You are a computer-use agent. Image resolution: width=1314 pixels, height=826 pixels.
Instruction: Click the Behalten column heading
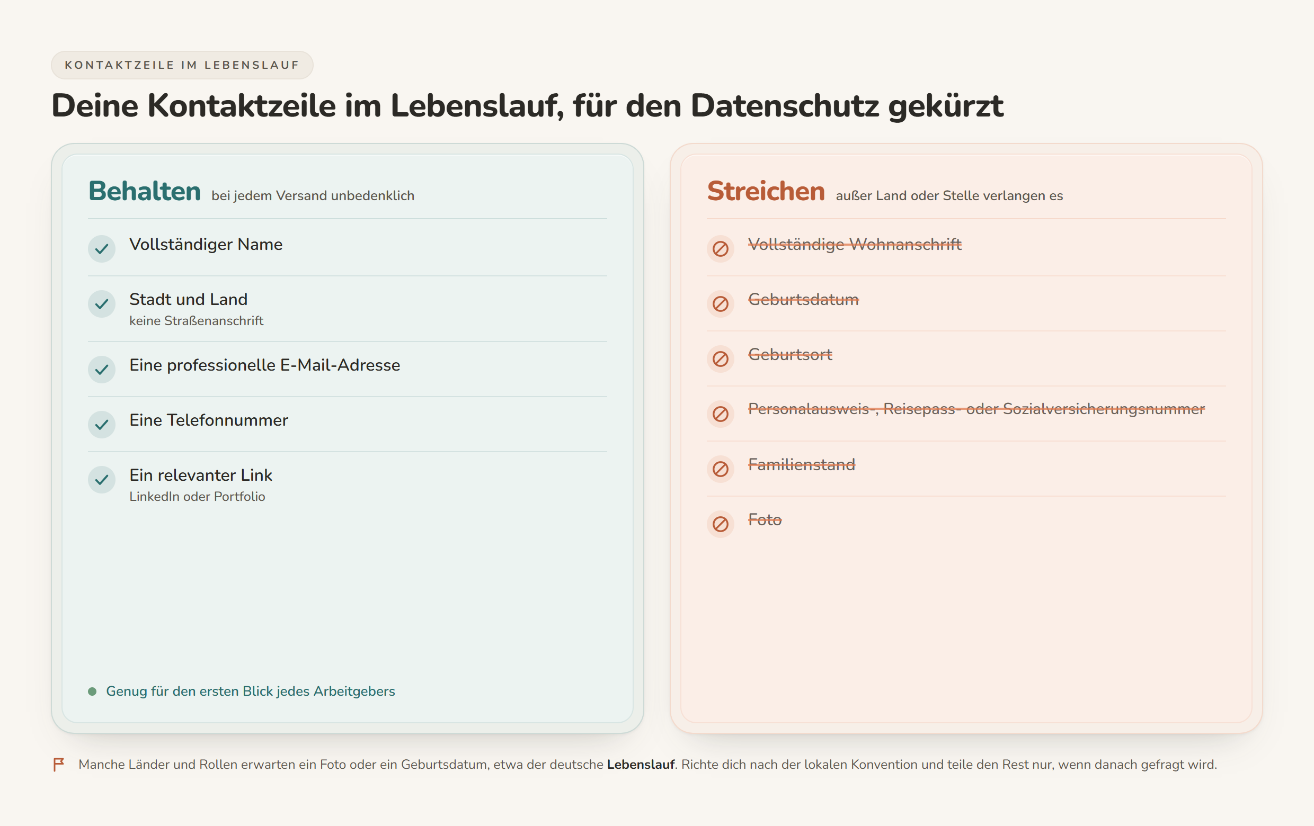(145, 191)
